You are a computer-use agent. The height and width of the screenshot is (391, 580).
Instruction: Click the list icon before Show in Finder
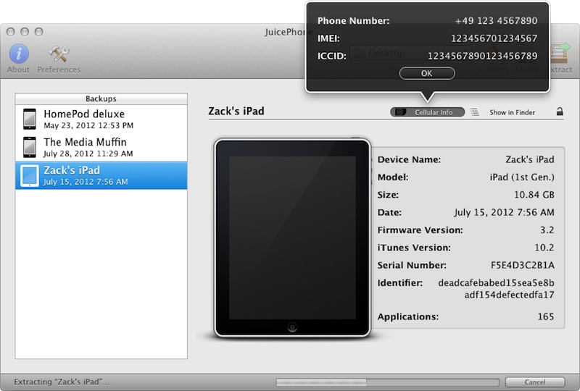[x=475, y=112]
